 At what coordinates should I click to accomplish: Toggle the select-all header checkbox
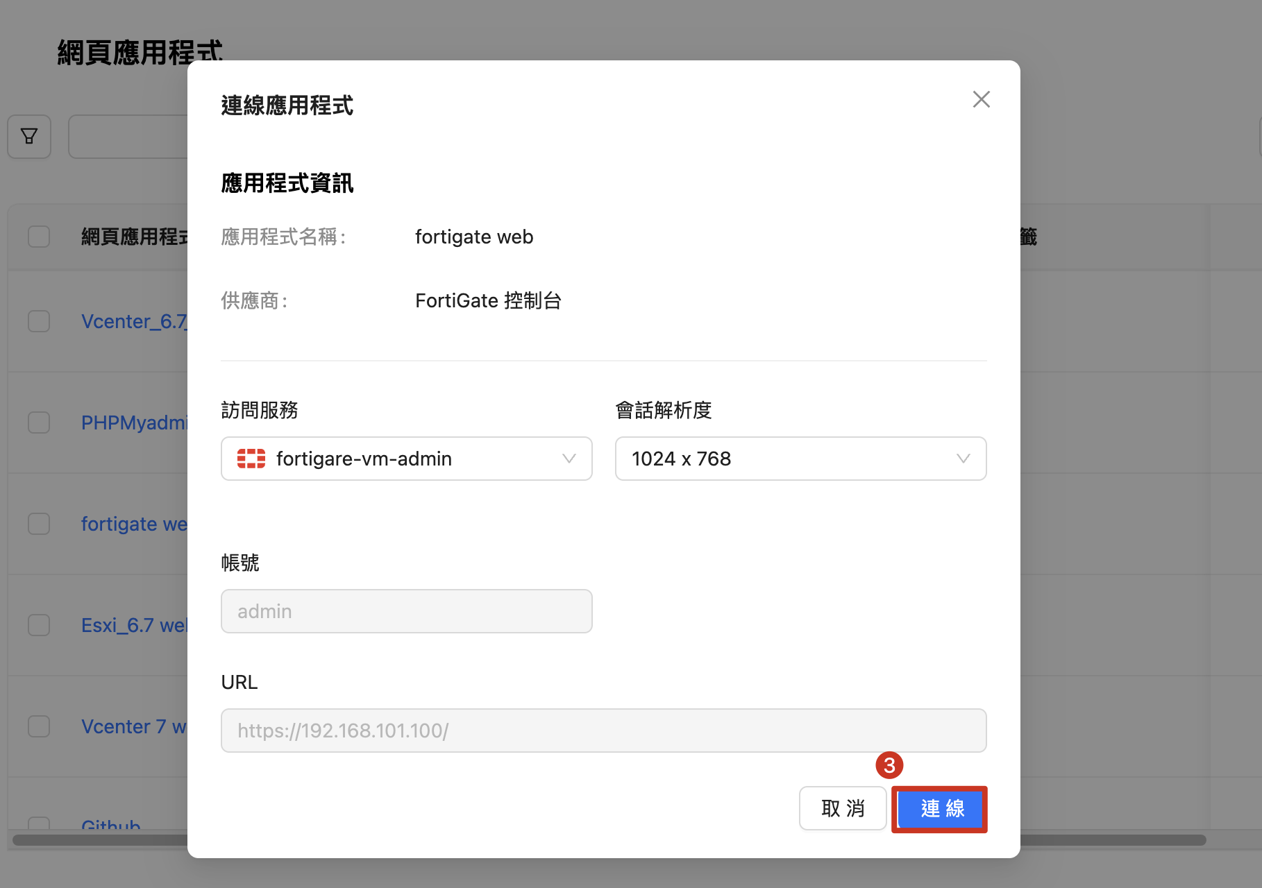[39, 237]
